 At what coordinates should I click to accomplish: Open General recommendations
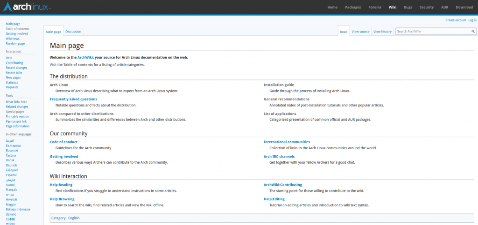pos(287,99)
